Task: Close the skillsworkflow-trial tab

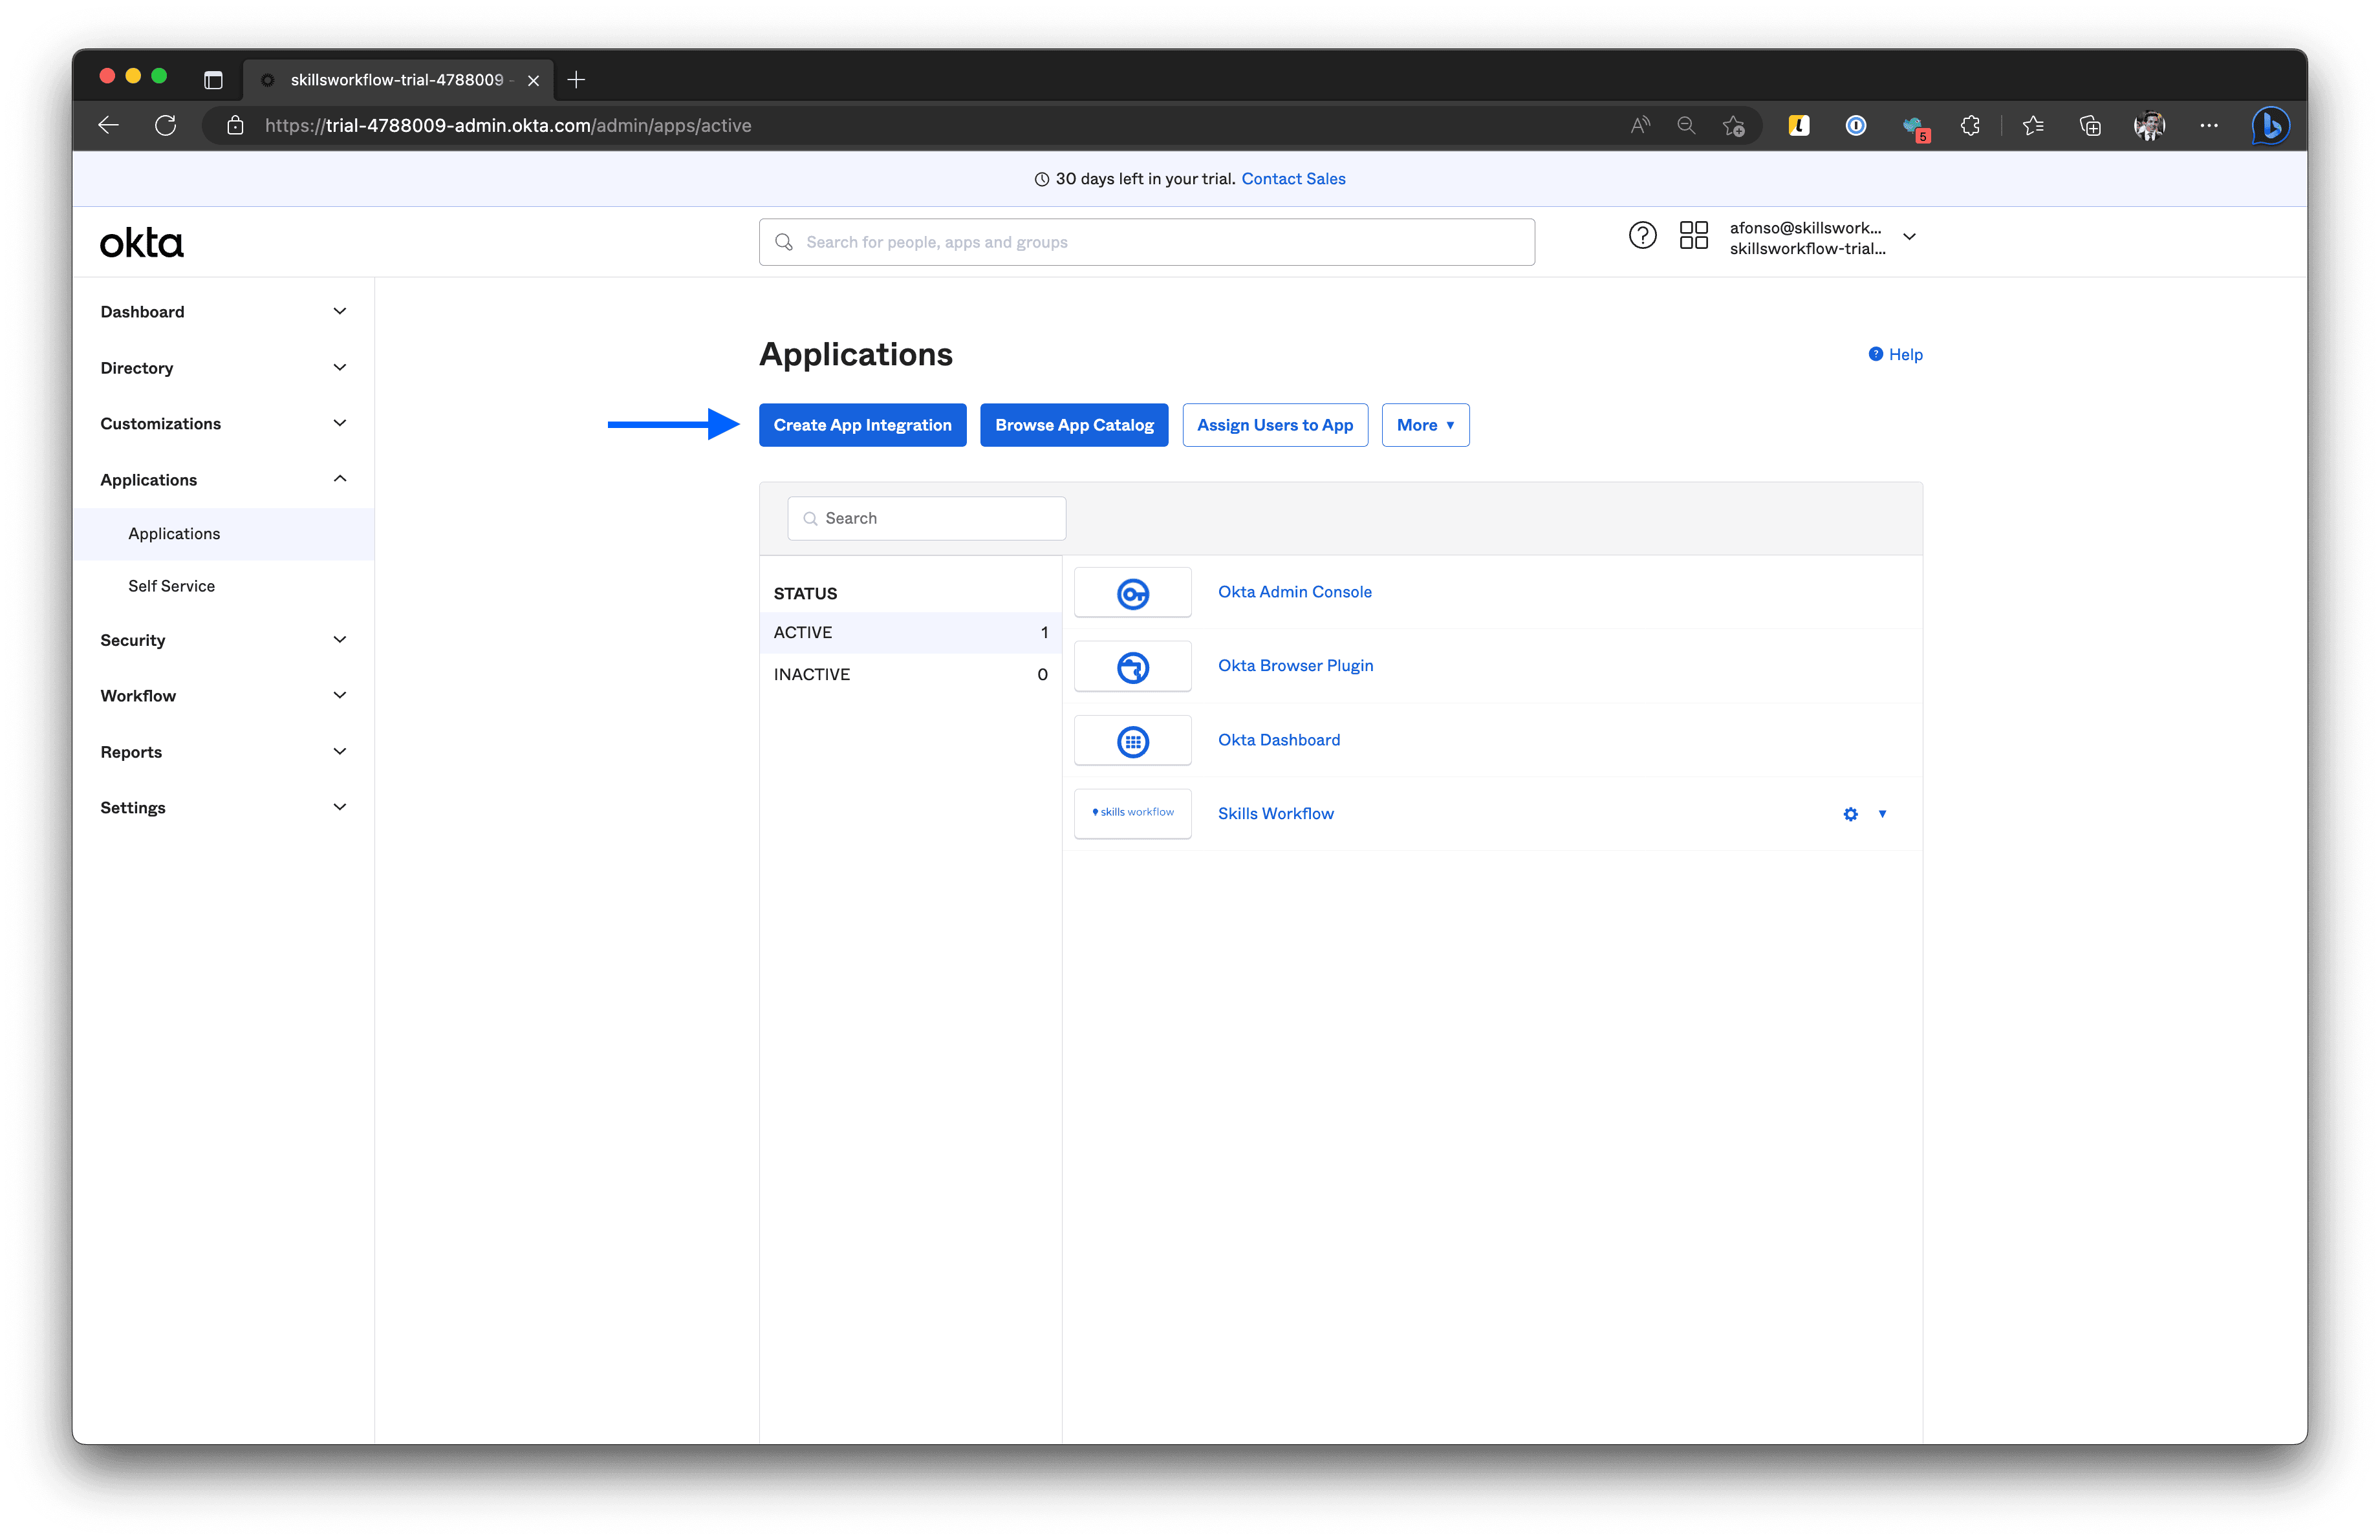Action: tap(533, 80)
